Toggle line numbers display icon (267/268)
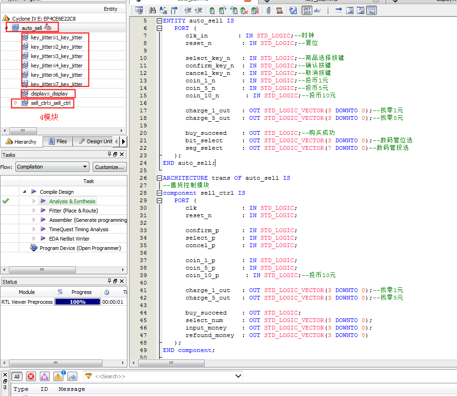This screenshot has width=457, height=396. click(x=307, y=10)
